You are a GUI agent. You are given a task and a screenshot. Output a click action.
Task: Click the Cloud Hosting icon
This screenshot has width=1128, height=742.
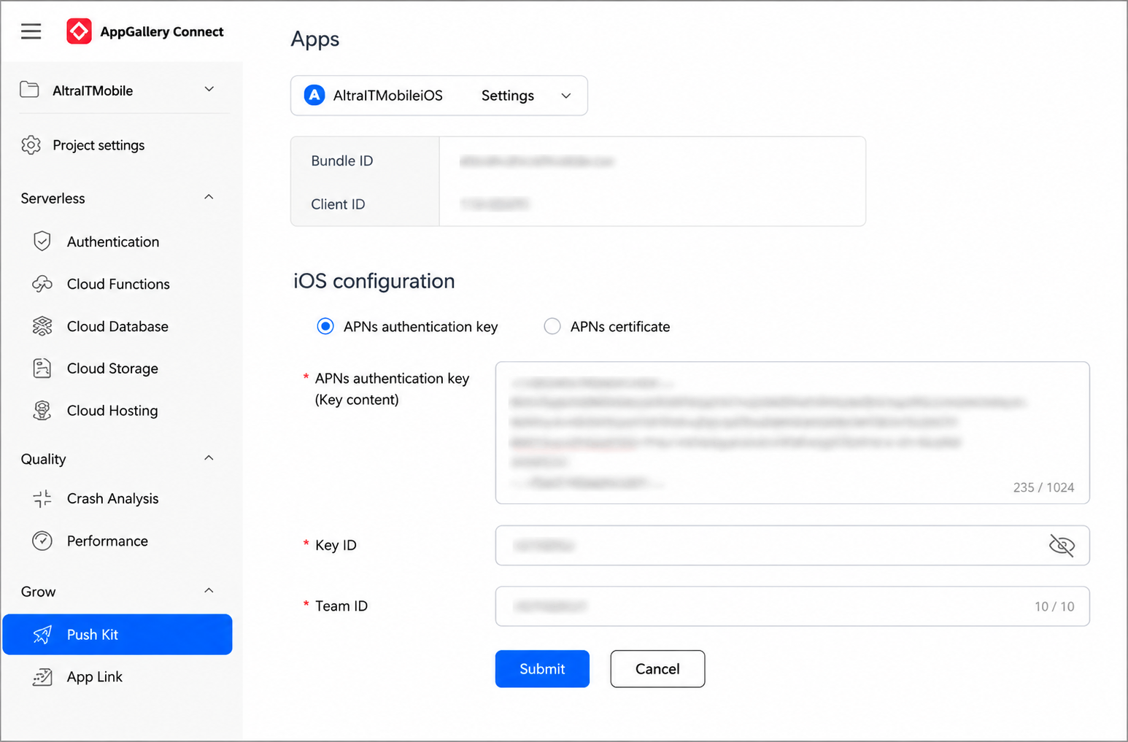click(42, 411)
